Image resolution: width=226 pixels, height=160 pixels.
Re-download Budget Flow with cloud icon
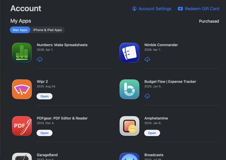[147, 96]
